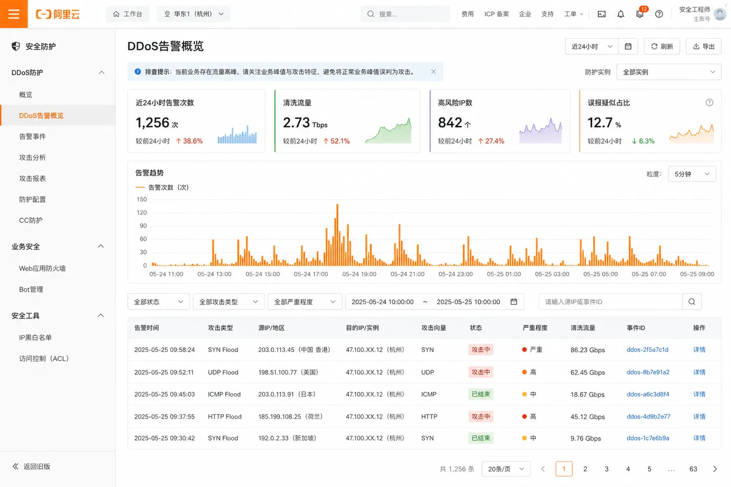This screenshot has width=731, height=487.
Task: Collapse the DDoS防护 sidebar section
Action: coord(102,73)
